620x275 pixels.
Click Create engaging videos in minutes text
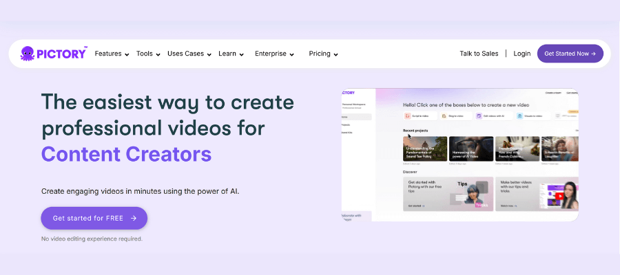coord(141,191)
